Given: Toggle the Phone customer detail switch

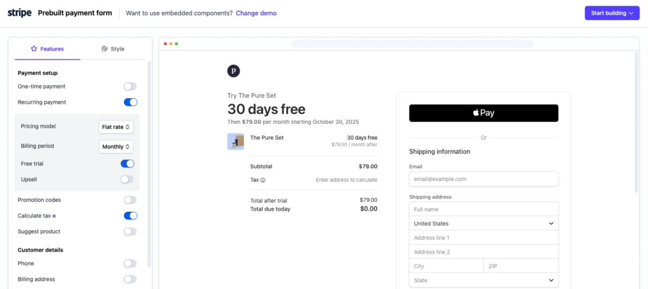Looking at the screenshot, I should click(x=130, y=264).
